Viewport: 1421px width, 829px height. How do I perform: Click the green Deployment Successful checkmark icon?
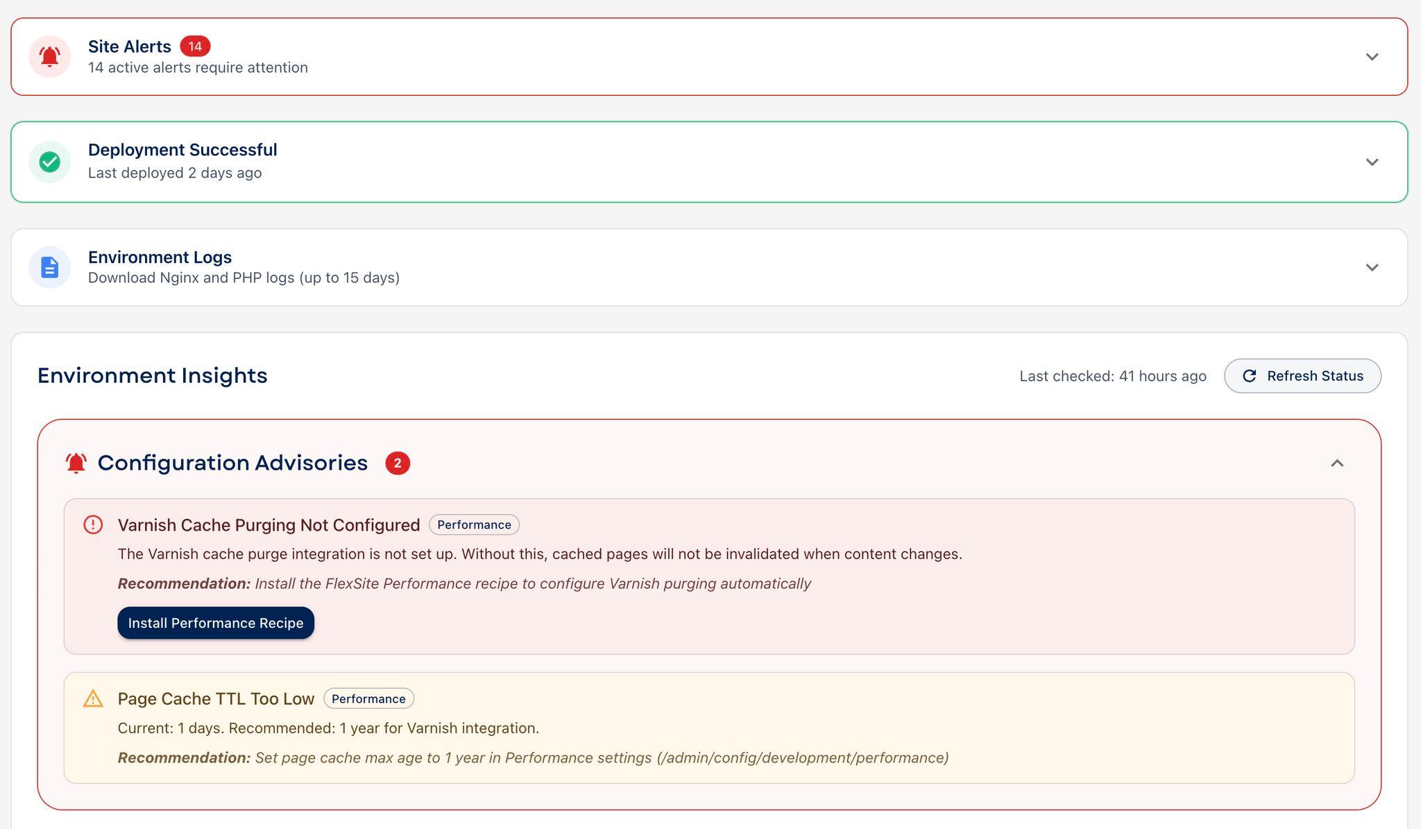point(49,162)
